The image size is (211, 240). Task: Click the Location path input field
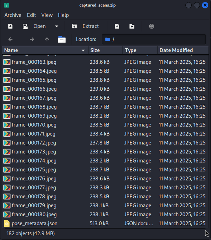(157, 39)
